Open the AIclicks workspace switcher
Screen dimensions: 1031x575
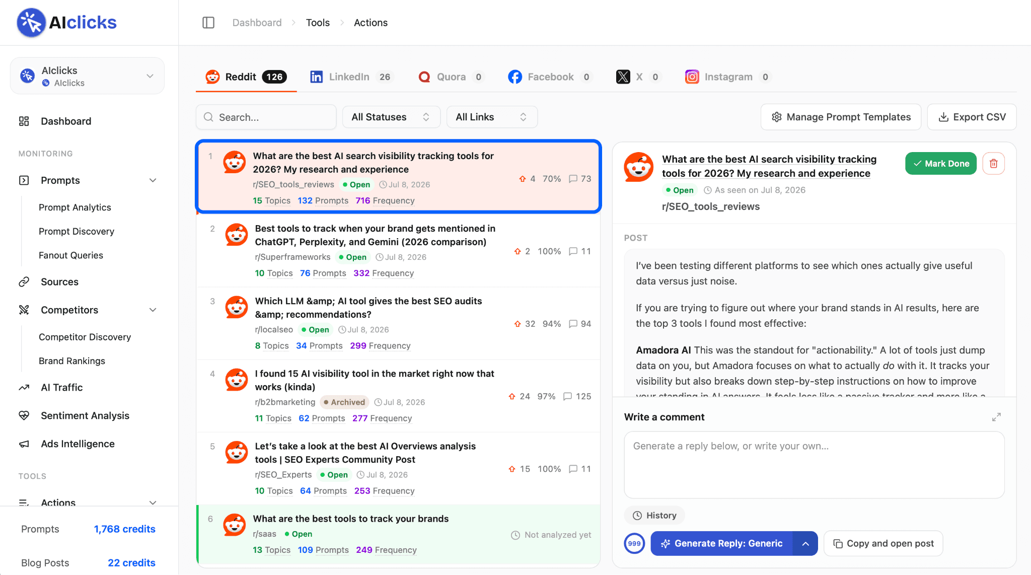pos(87,76)
